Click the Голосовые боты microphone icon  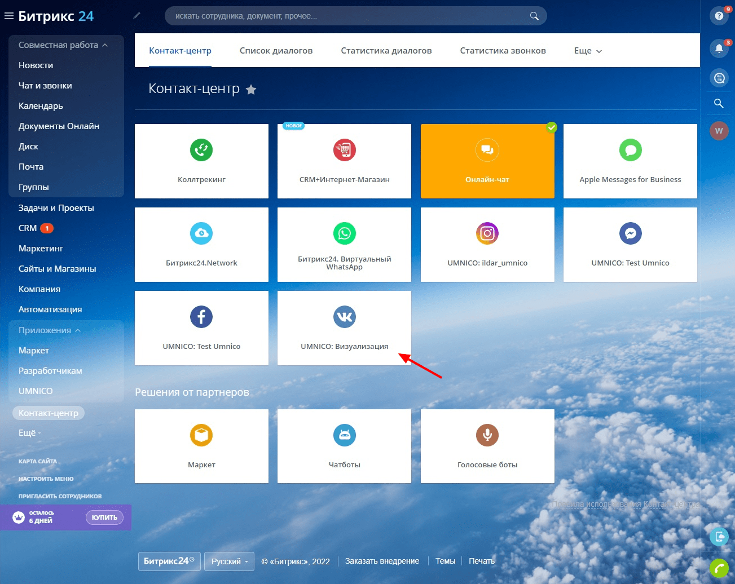point(487,435)
